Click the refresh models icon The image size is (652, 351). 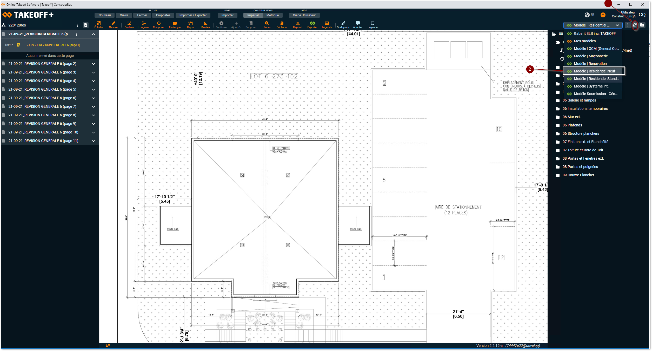coord(635,25)
